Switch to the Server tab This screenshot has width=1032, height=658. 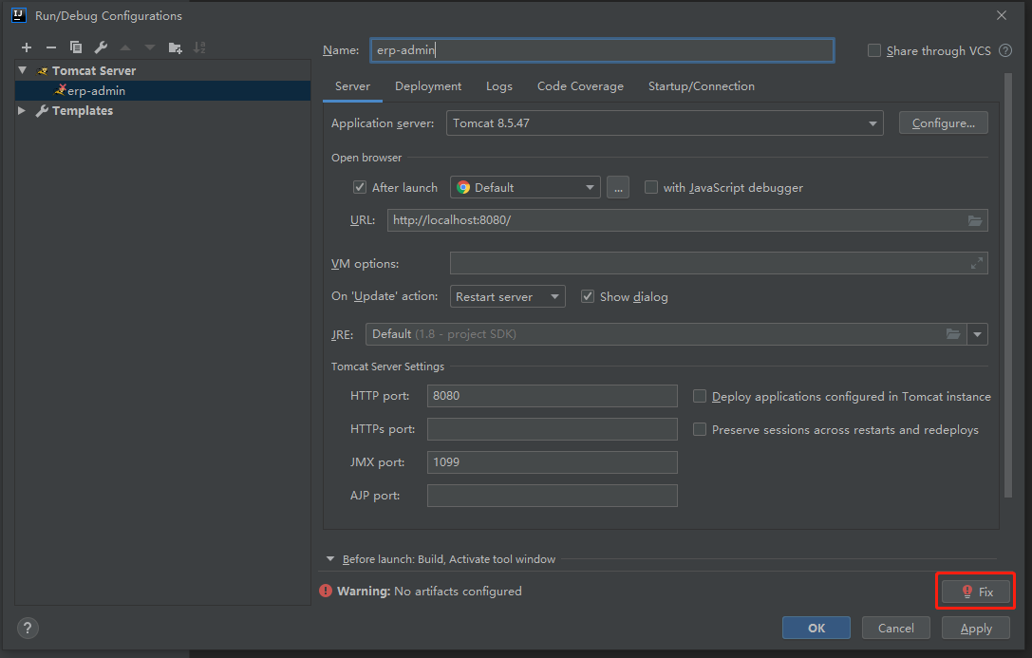pos(352,86)
